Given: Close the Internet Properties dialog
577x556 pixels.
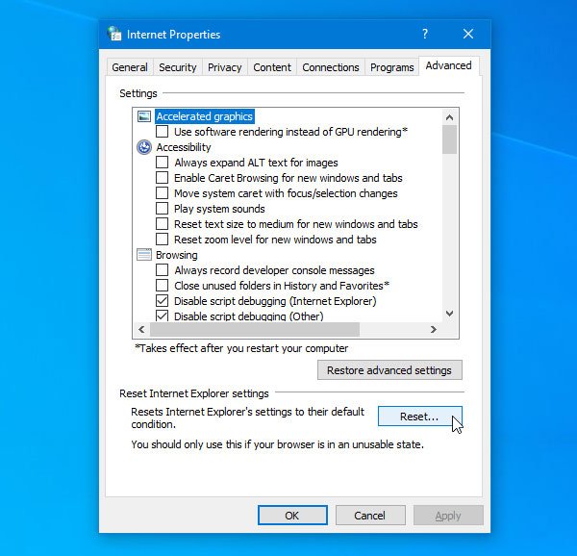Looking at the screenshot, I should click(x=468, y=34).
